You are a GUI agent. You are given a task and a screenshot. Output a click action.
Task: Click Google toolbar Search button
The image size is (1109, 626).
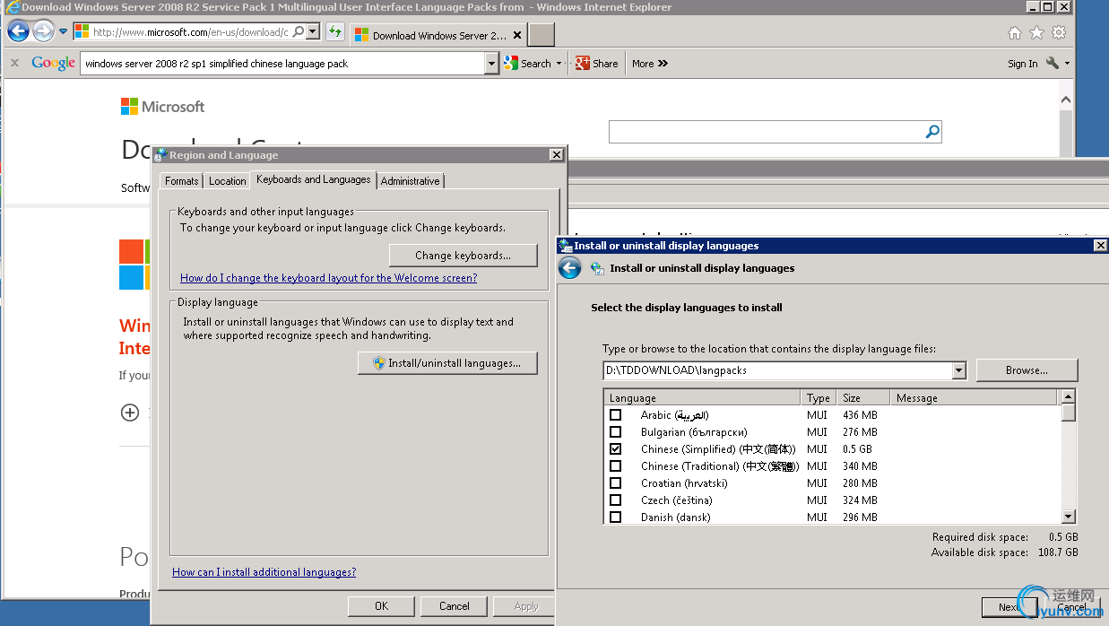(529, 64)
